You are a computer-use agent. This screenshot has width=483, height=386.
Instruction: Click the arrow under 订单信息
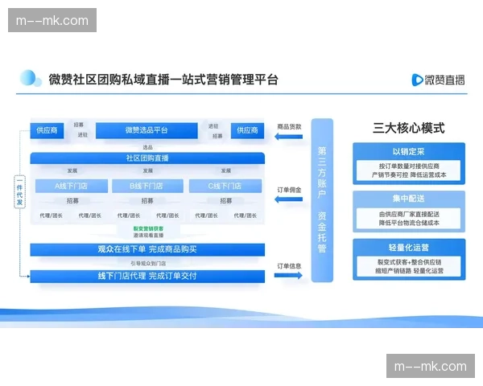pos(288,275)
